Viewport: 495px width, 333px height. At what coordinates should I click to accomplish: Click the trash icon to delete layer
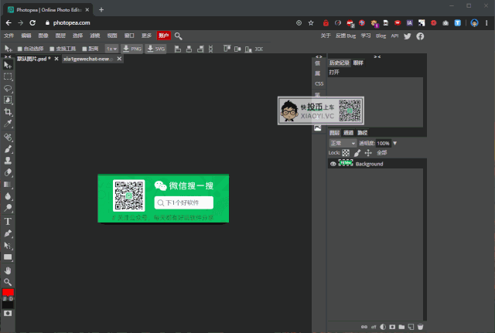pos(421,327)
